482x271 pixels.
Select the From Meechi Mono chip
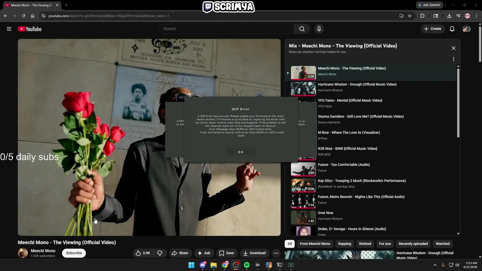point(315,244)
